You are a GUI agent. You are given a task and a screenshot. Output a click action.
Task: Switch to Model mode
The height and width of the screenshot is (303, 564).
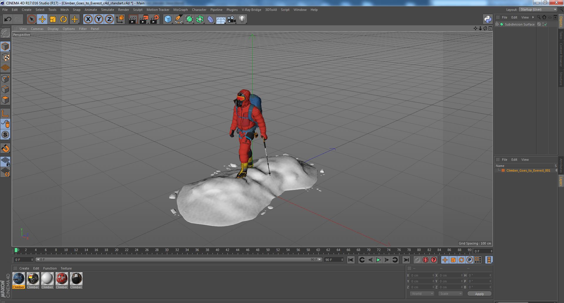coord(5,46)
